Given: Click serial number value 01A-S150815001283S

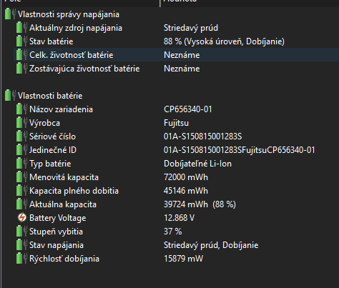Looking at the screenshot, I should (x=202, y=136).
